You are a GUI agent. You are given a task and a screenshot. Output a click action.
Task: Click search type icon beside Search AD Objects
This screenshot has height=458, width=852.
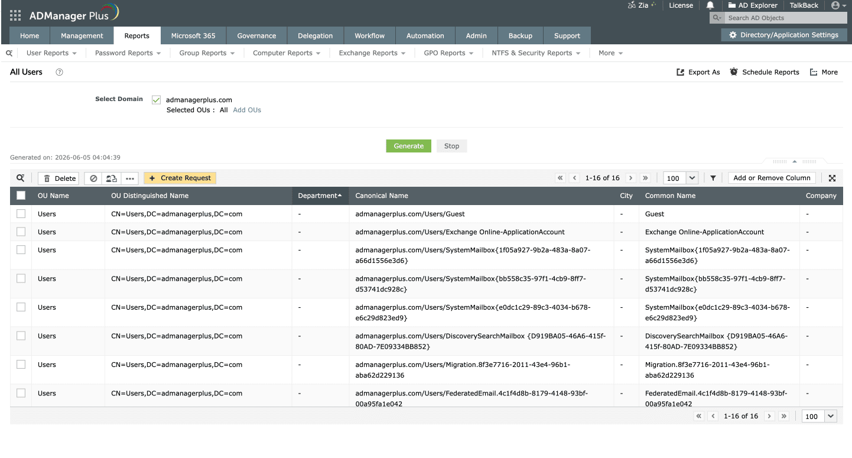coord(717,18)
